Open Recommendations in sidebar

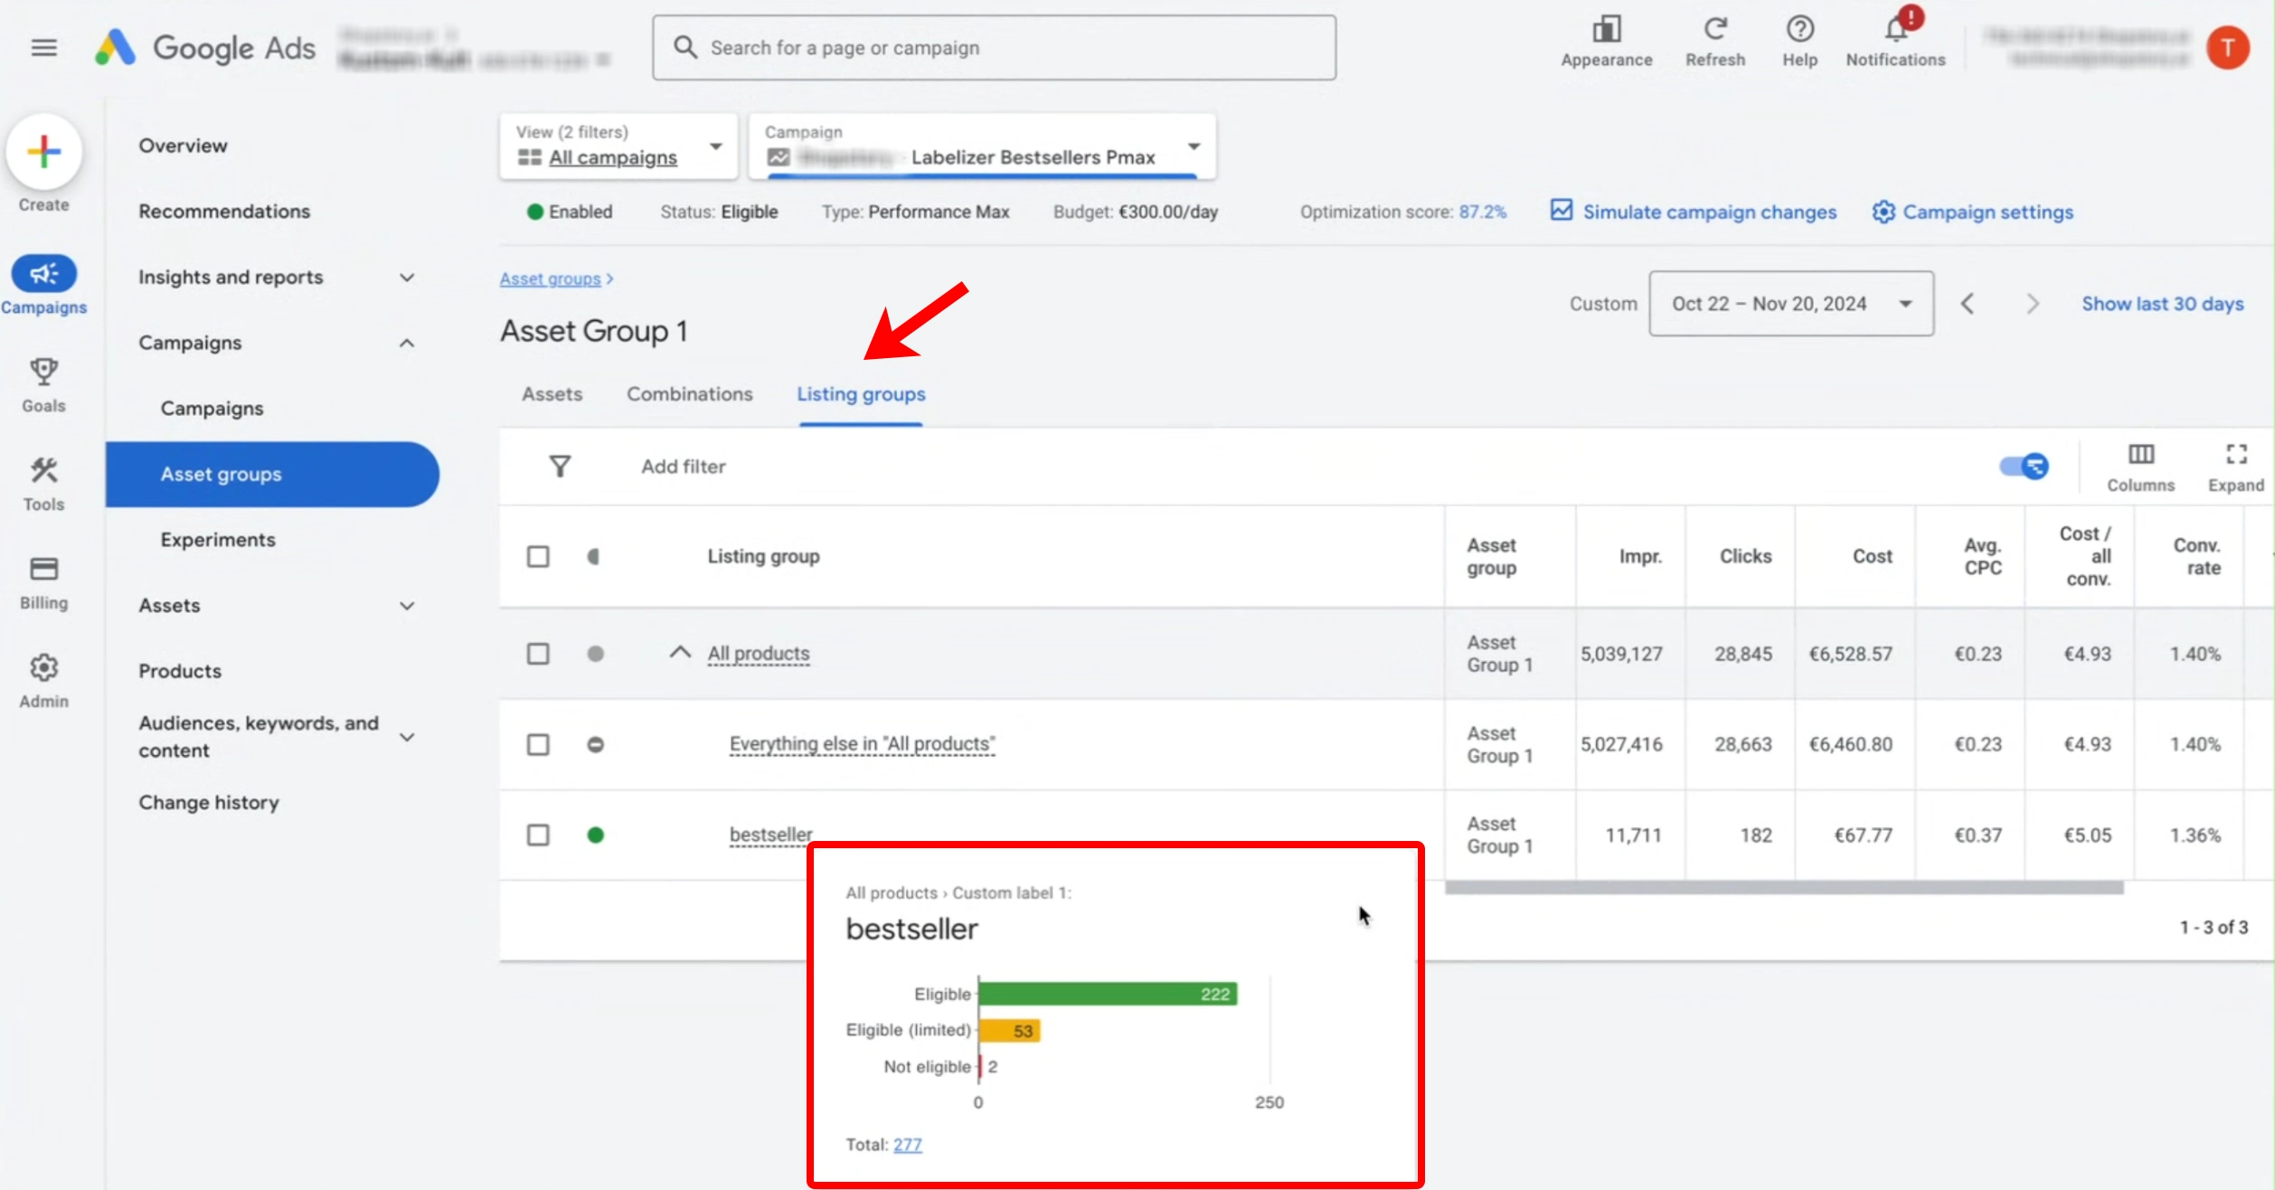pyautogui.click(x=224, y=212)
